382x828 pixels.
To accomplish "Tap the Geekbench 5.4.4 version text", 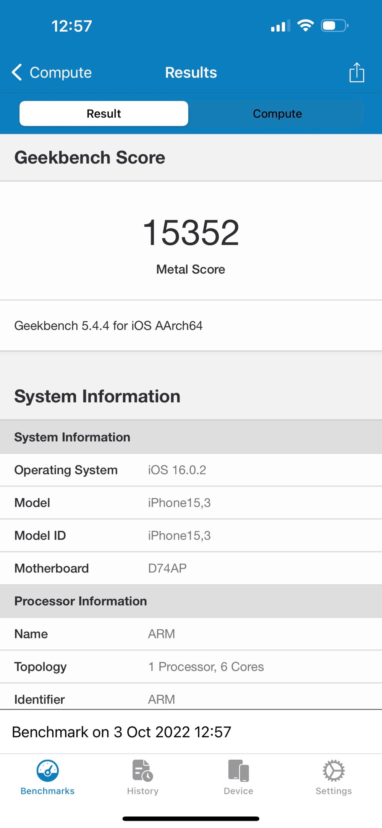I will [108, 326].
